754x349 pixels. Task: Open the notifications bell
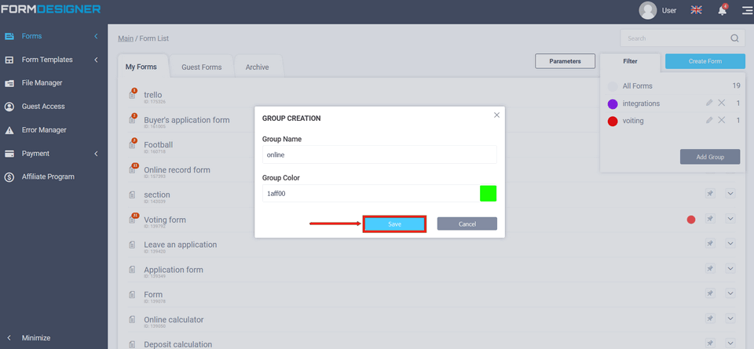pos(723,10)
